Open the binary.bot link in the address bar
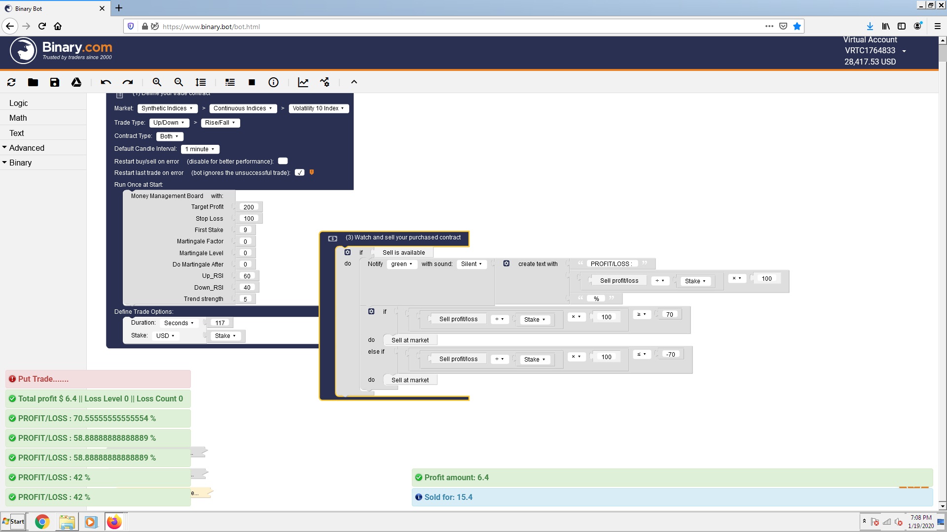947x532 pixels. (212, 27)
